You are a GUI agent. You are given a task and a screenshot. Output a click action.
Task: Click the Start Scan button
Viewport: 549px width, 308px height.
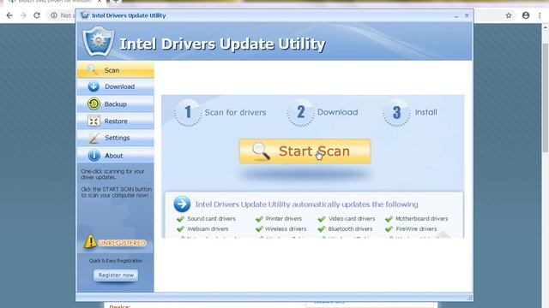[305, 151]
